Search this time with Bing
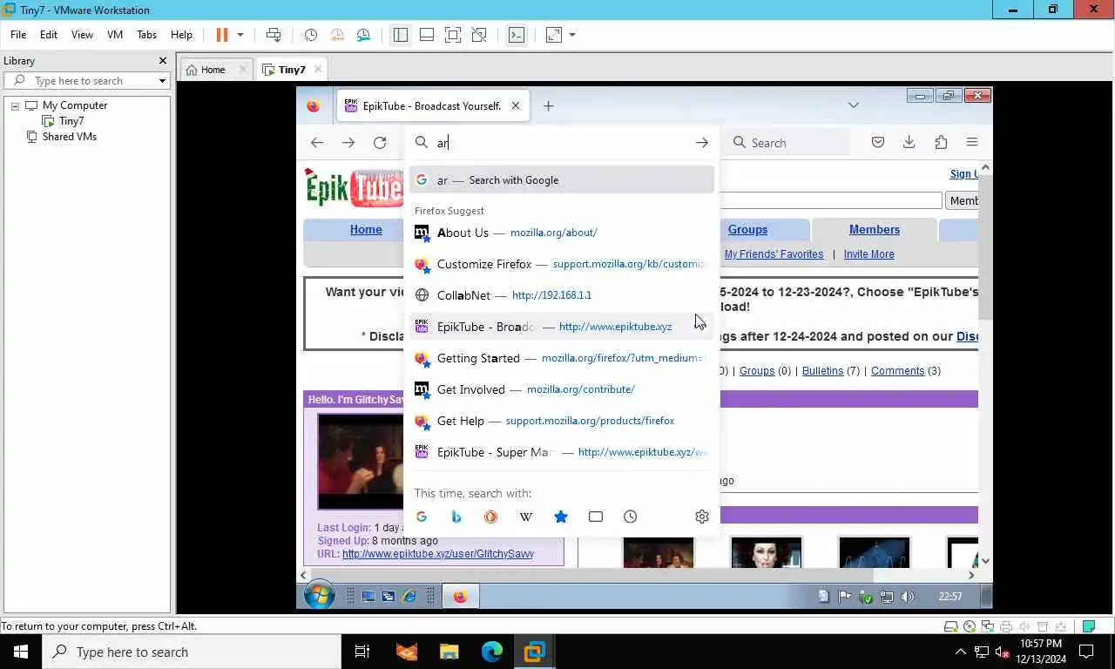 point(456,517)
